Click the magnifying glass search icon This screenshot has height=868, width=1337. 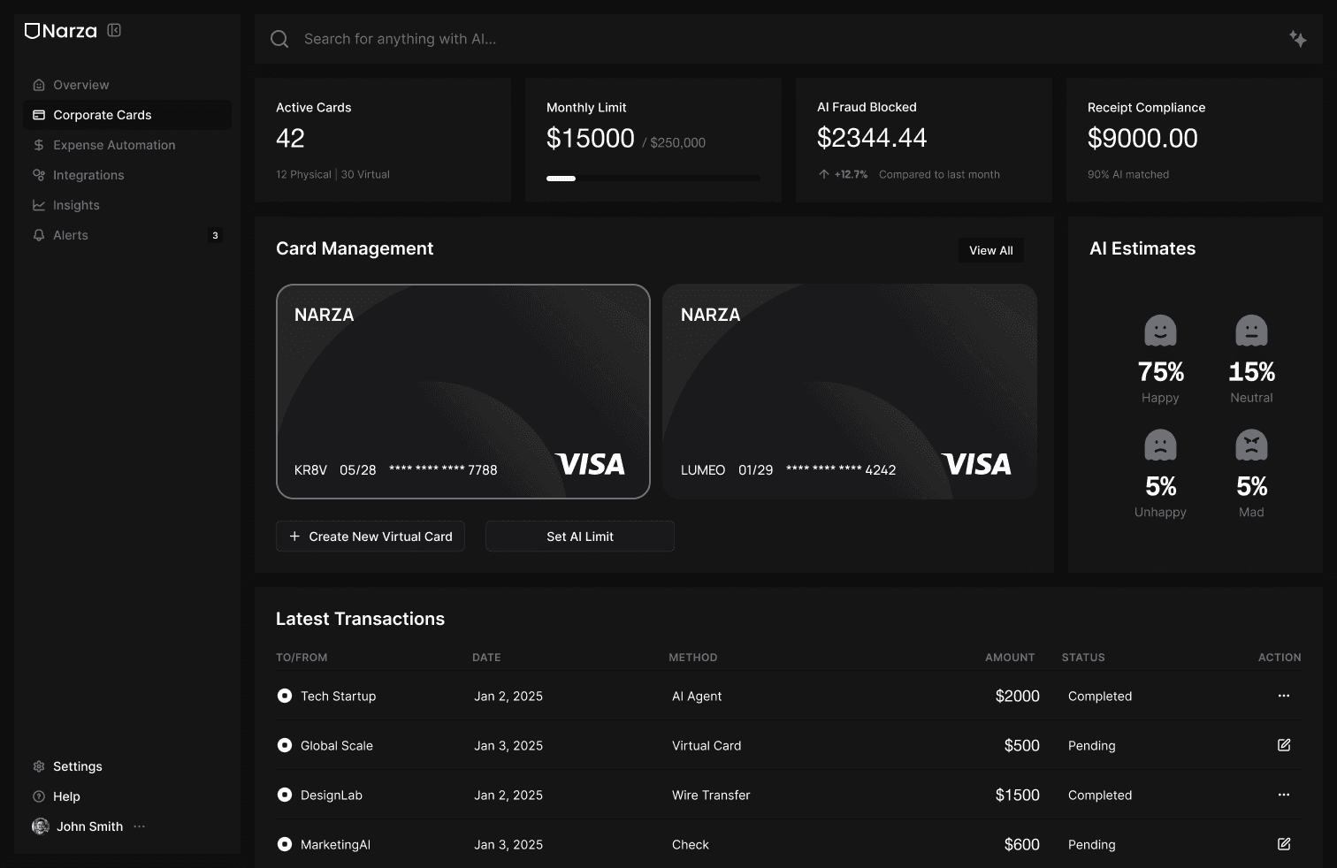(x=279, y=38)
